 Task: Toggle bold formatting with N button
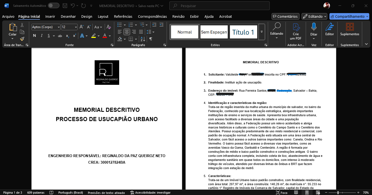click(x=34, y=36)
